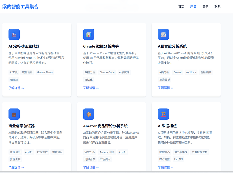The image size is (233, 173).
Task: Click the 市场调研 tag
Action: point(105,159)
